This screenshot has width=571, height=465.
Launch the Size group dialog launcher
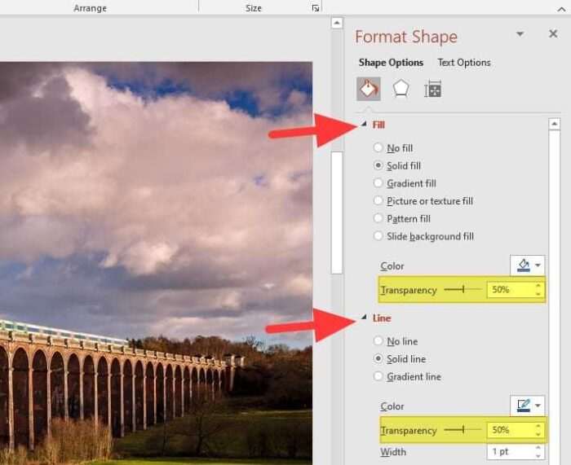pos(316,8)
